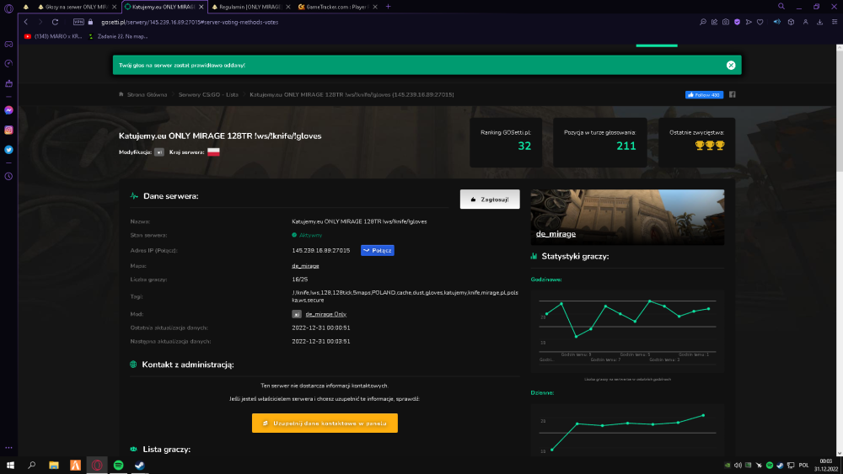Image resolution: width=843 pixels, height=474 pixels.
Task: Open the Opera GX menu logo
Action: tap(8, 8)
